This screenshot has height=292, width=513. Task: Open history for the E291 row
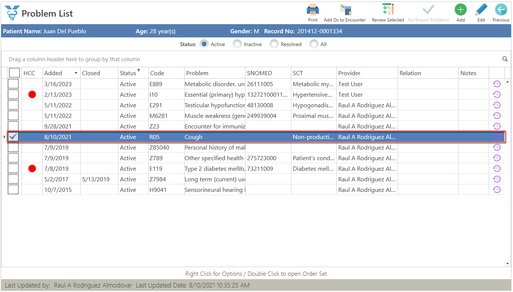pos(497,105)
